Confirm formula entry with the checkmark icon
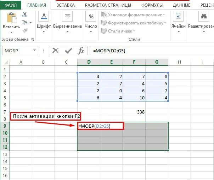 [68, 51]
